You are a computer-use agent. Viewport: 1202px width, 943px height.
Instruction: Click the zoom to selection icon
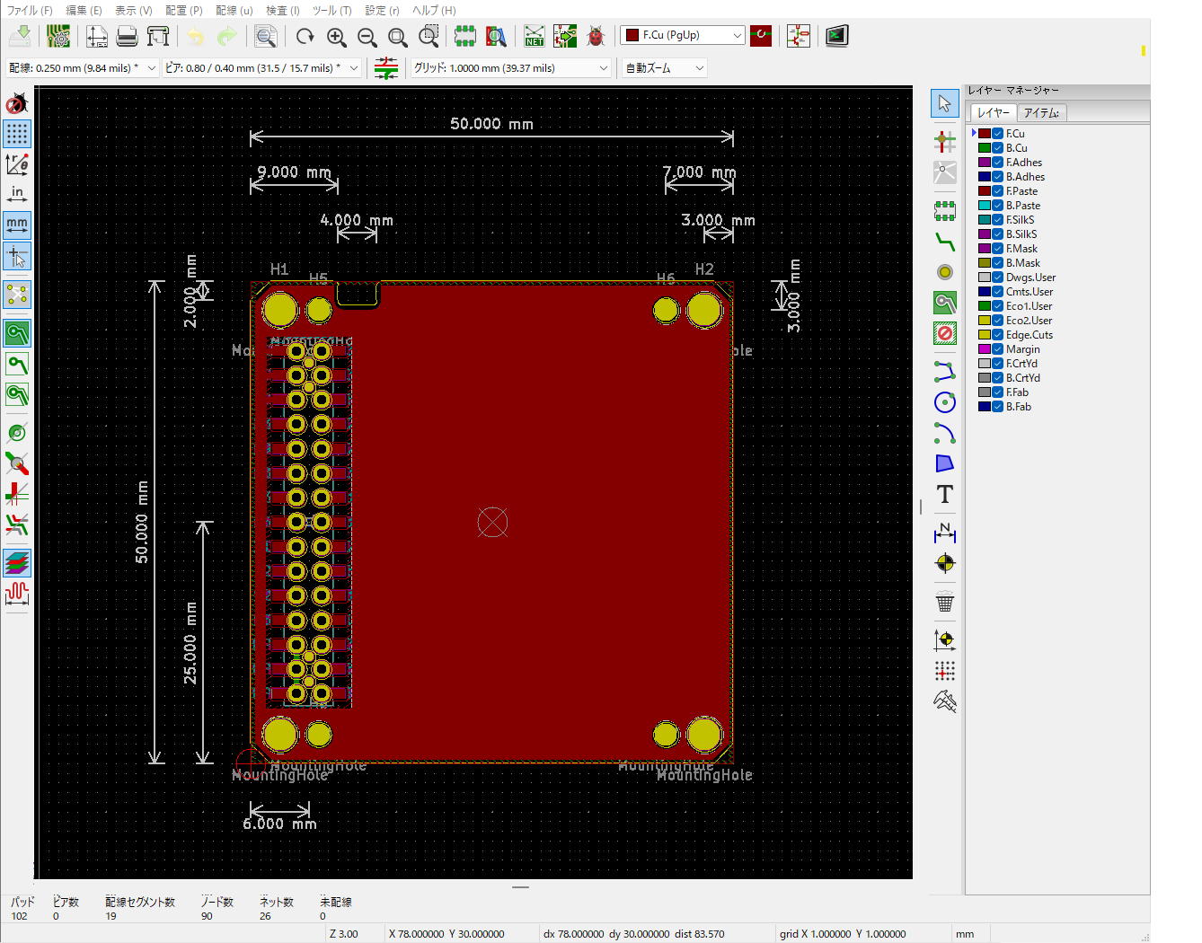tap(429, 36)
